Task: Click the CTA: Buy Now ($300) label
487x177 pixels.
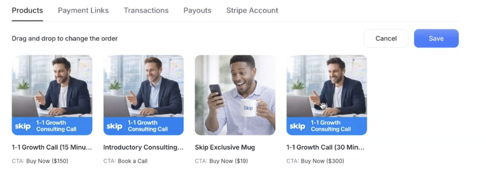Action: click(x=315, y=161)
